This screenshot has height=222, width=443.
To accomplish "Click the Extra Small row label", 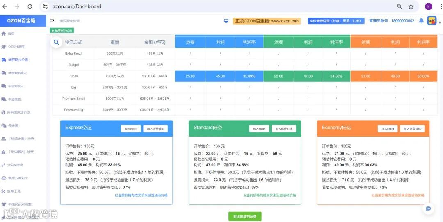I will [x=73, y=54].
